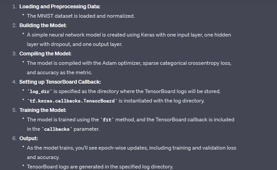The image size is (277, 170).
Task: Click 'is instantiated with the log directory.' text
Action: click(x=161, y=101)
